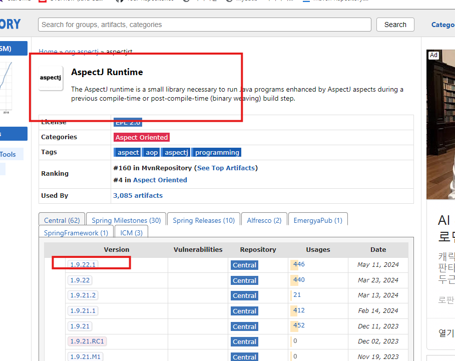Open usages count 412
The width and height of the screenshot is (455, 361).
(299, 310)
